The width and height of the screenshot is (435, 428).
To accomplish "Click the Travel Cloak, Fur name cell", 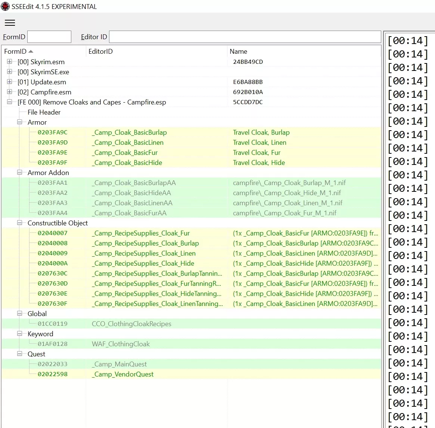I will coord(257,153).
